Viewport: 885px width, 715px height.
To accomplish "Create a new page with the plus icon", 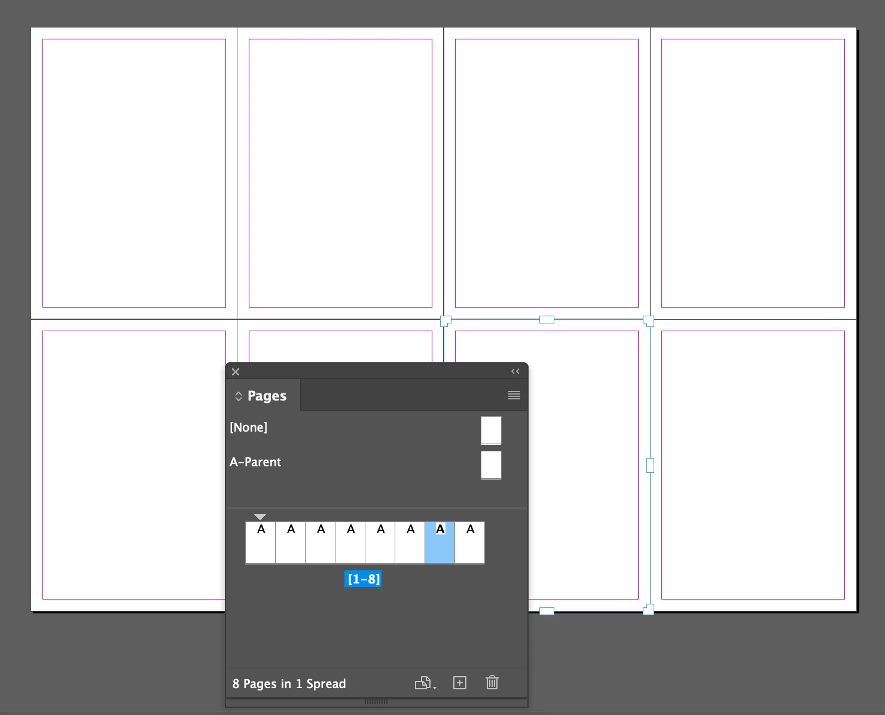I will [460, 683].
